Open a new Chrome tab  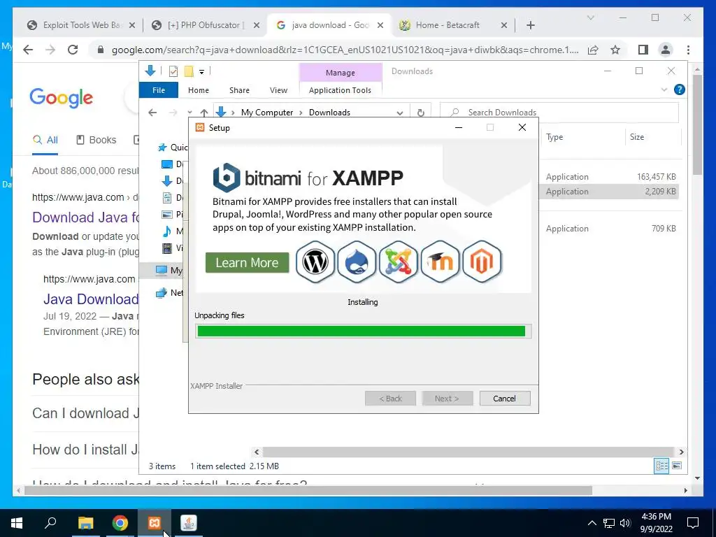coord(531,25)
